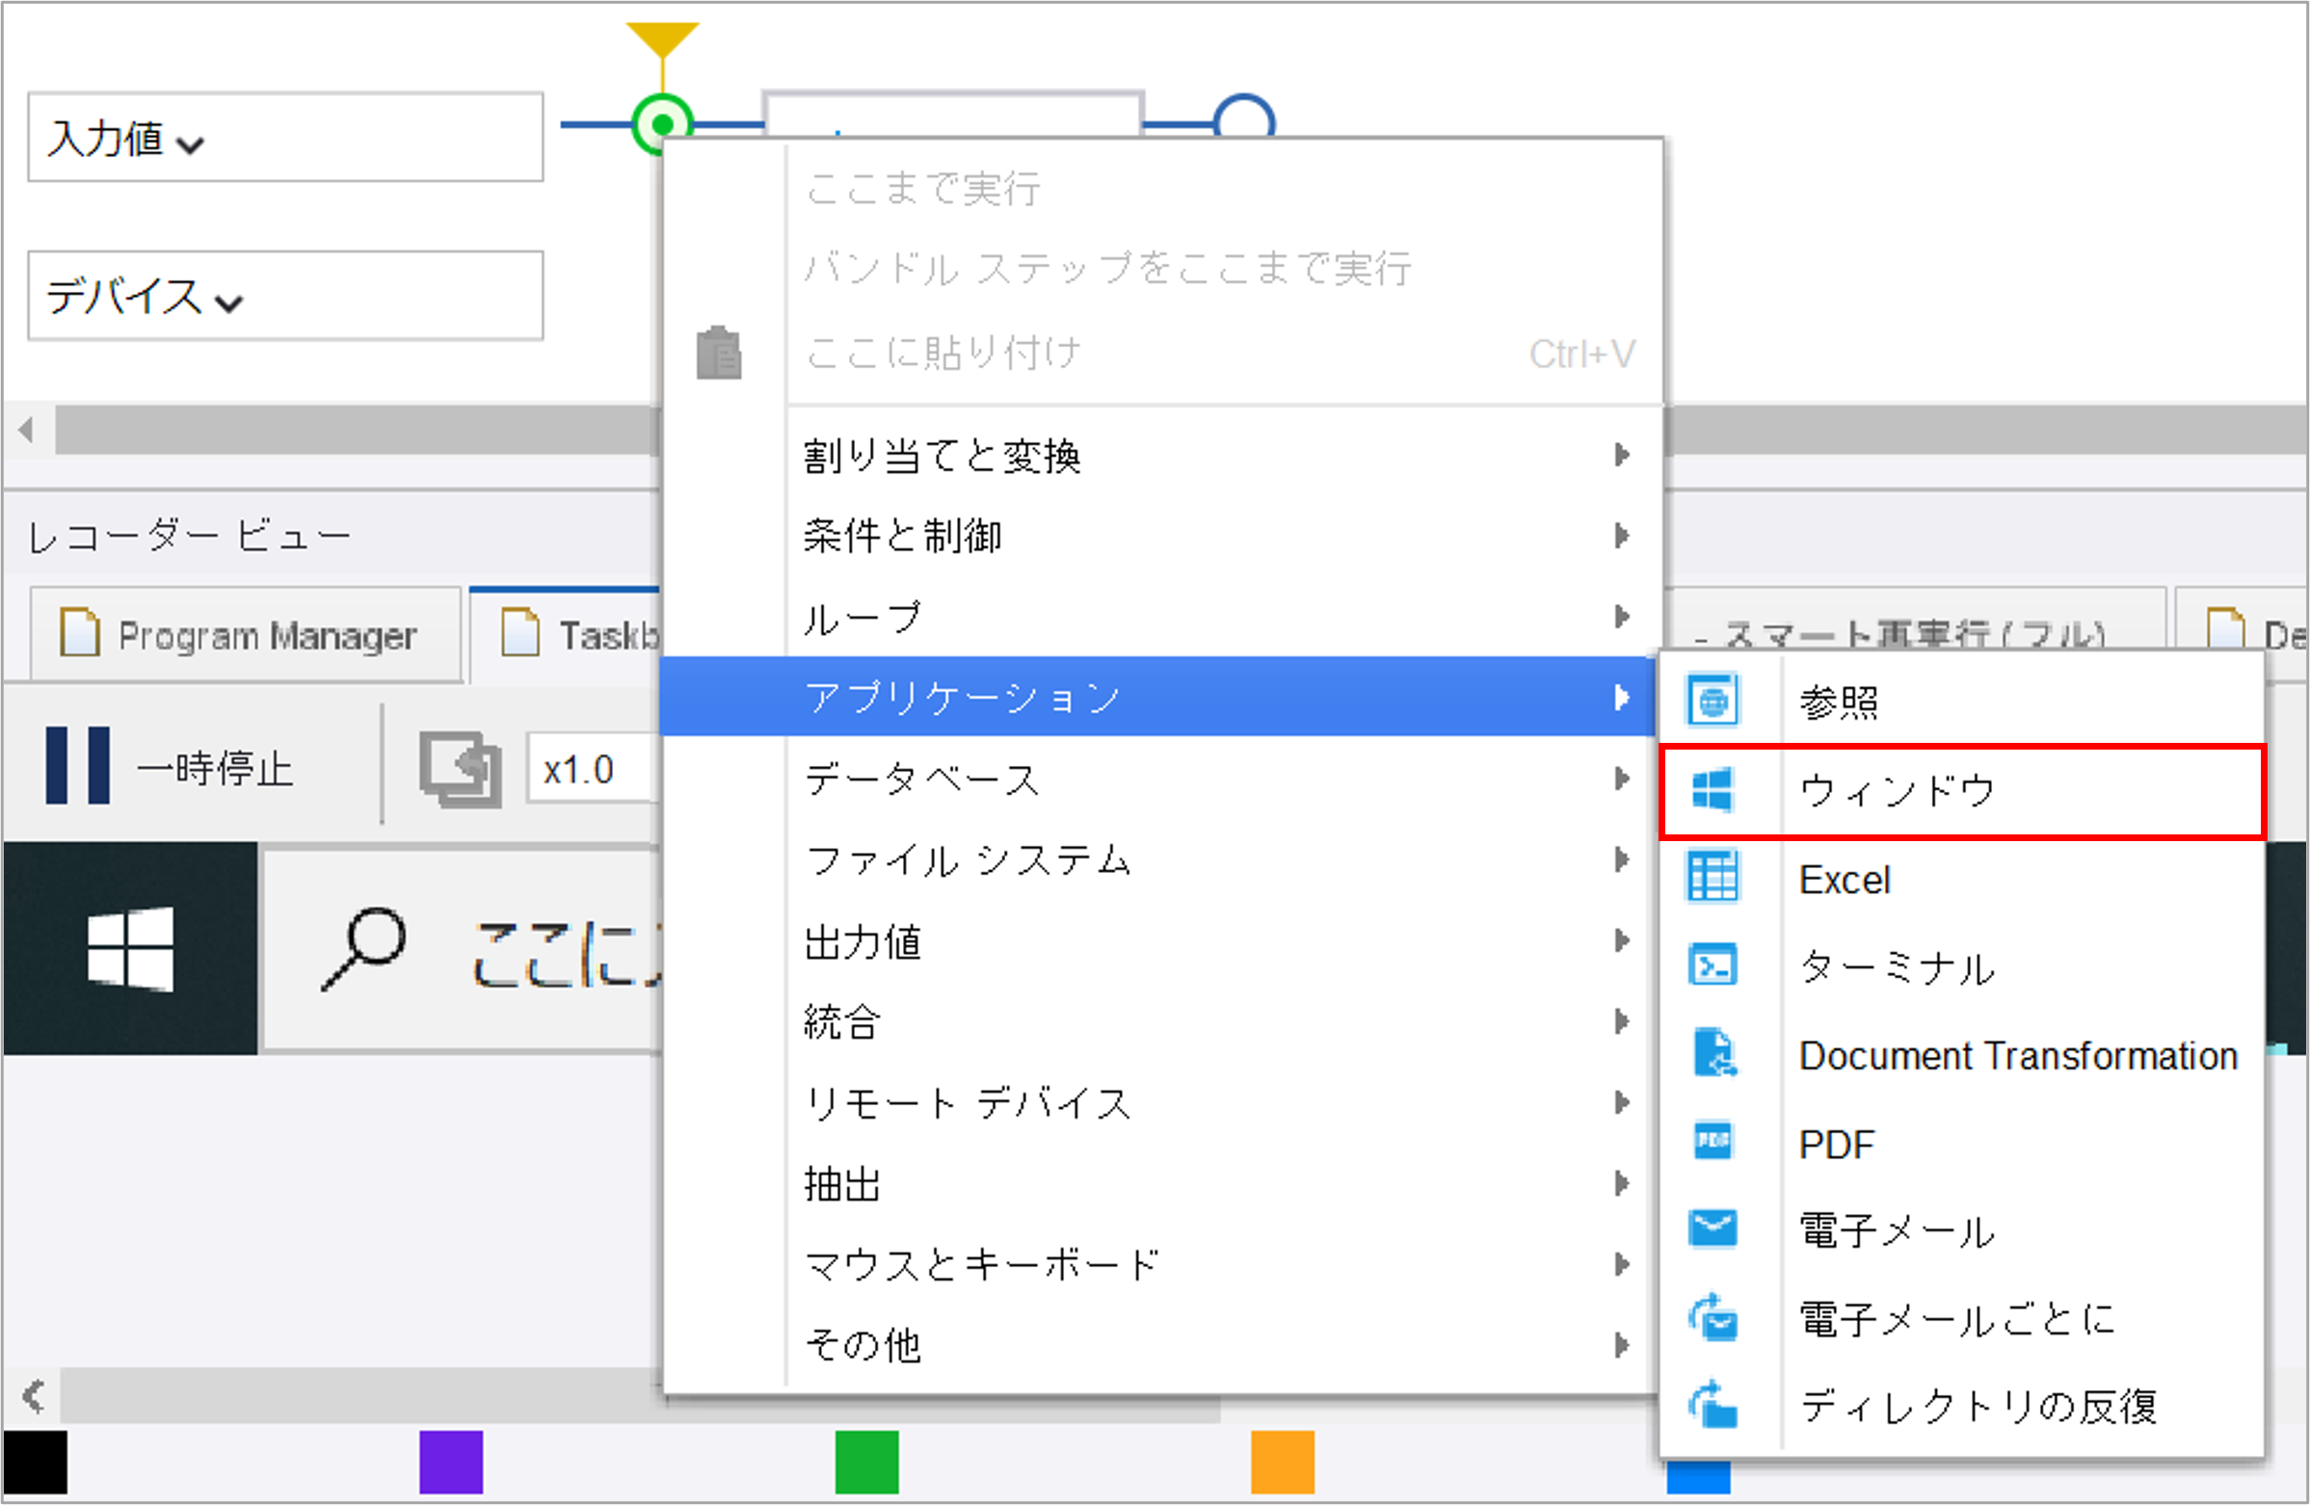Expand the 入力値 dropdown
Image resolution: width=2310 pixels, height=1505 pixels.
[126, 140]
